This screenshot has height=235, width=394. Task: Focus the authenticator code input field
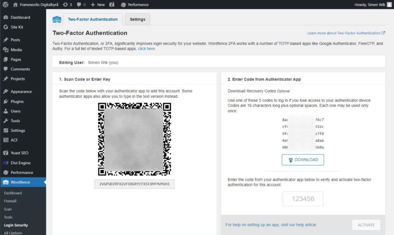[x=303, y=199]
